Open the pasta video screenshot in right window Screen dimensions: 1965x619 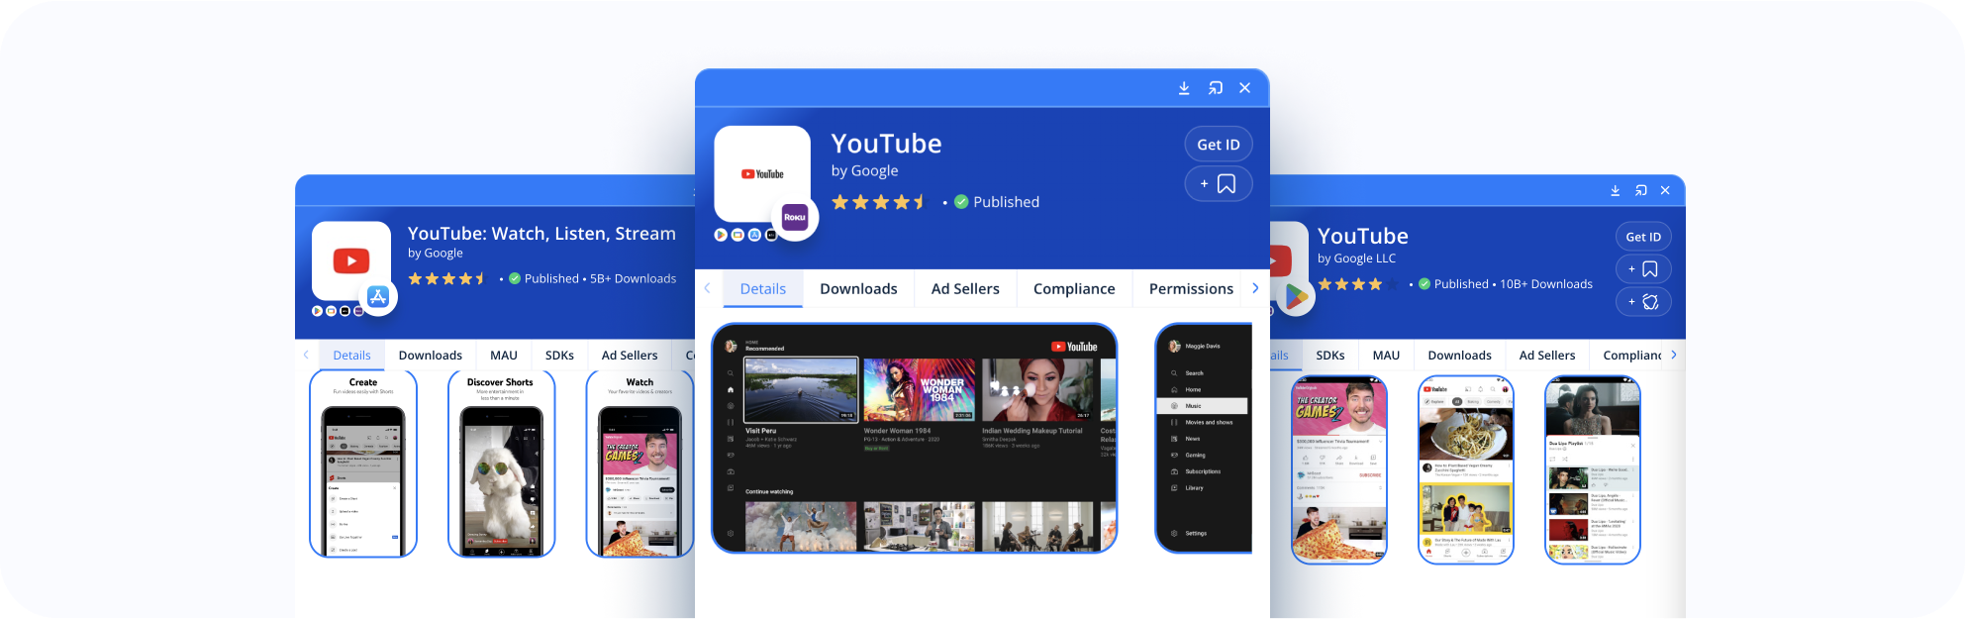click(x=1466, y=469)
